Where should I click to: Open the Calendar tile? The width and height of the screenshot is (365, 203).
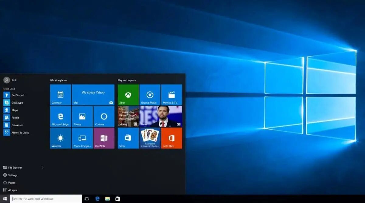[x=61, y=95]
